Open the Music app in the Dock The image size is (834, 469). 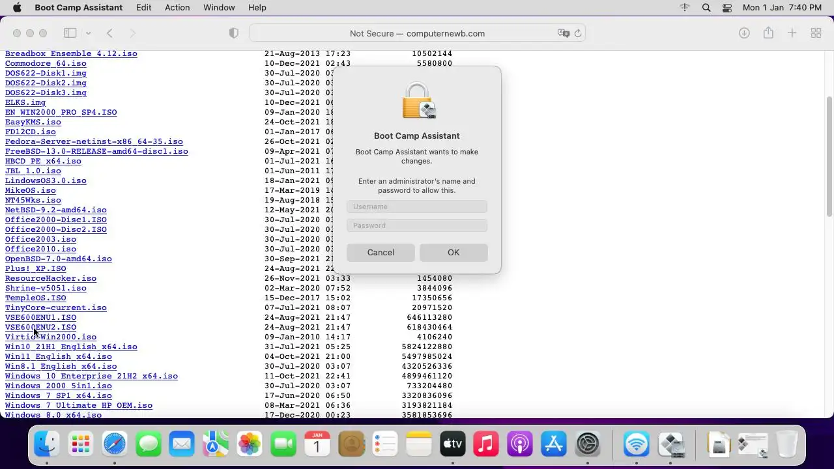coord(486,445)
